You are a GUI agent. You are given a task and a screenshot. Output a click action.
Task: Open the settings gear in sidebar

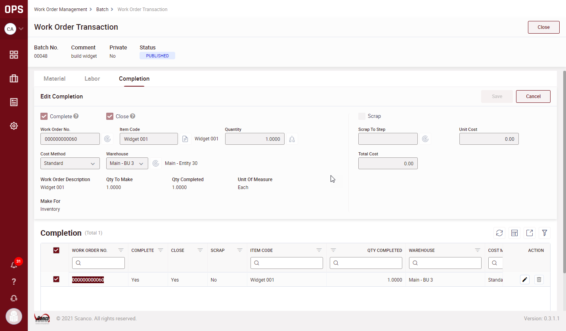tap(14, 126)
